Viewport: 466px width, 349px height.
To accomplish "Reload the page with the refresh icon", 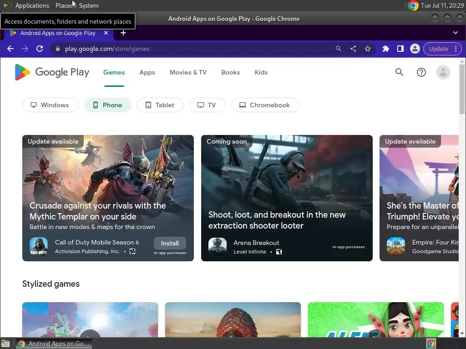I will [40, 49].
